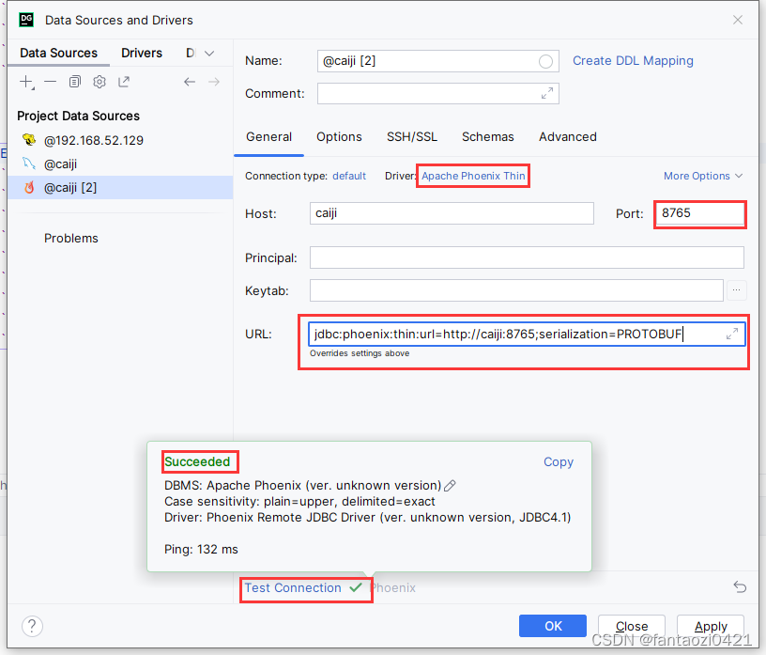Click the Host input field
766x655 pixels.
[452, 213]
